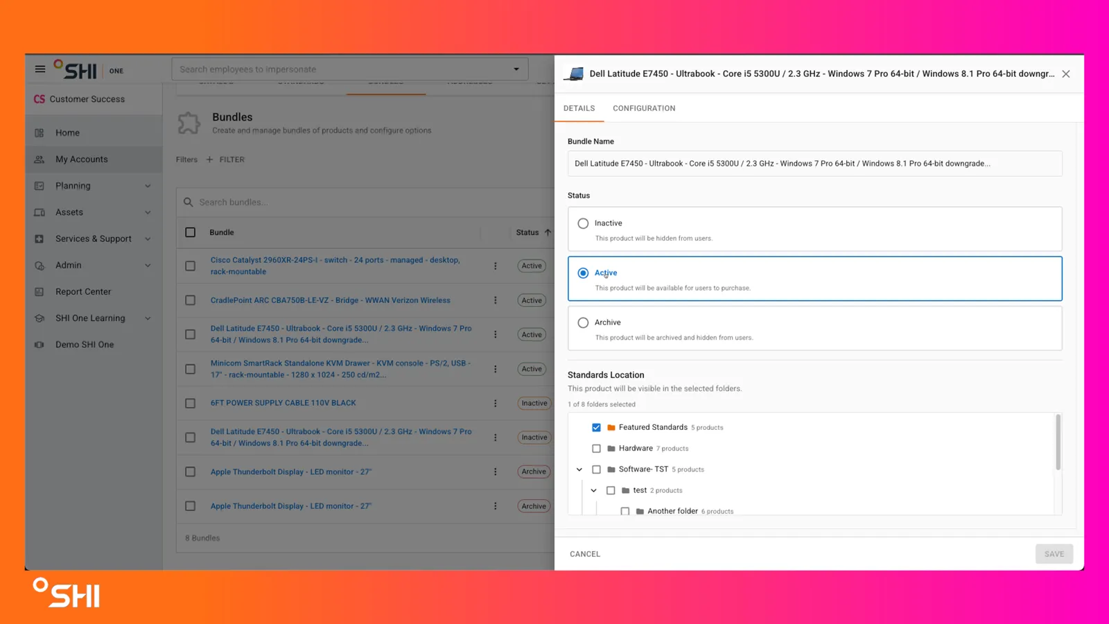1109x624 pixels.
Task: Click the SAVE button
Action: [1054, 554]
